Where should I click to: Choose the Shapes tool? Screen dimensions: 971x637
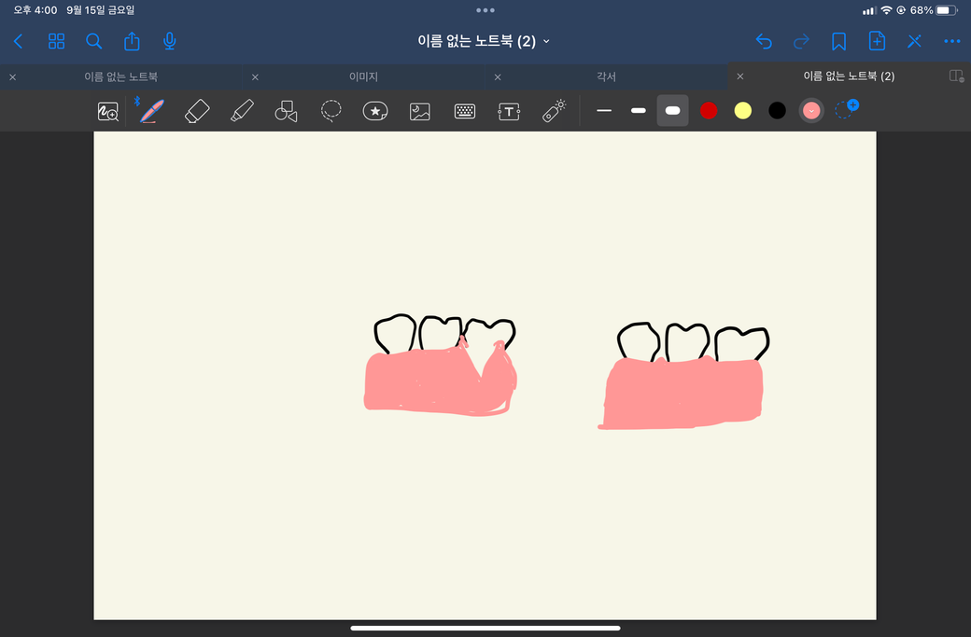point(286,111)
